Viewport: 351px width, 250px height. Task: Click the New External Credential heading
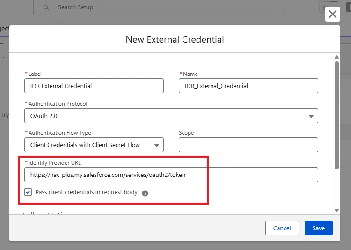click(175, 39)
